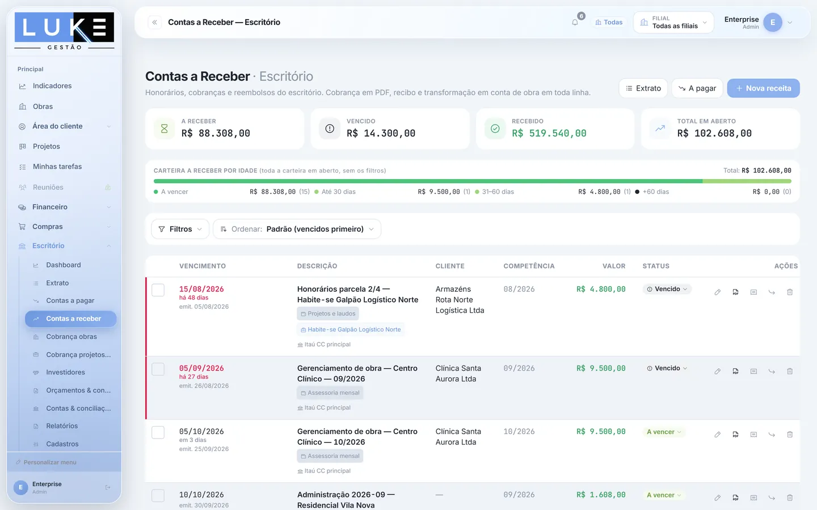This screenshot has width=817, height=510.
Task: Click Personalizar menu link
Action: (x=46, y=462)
